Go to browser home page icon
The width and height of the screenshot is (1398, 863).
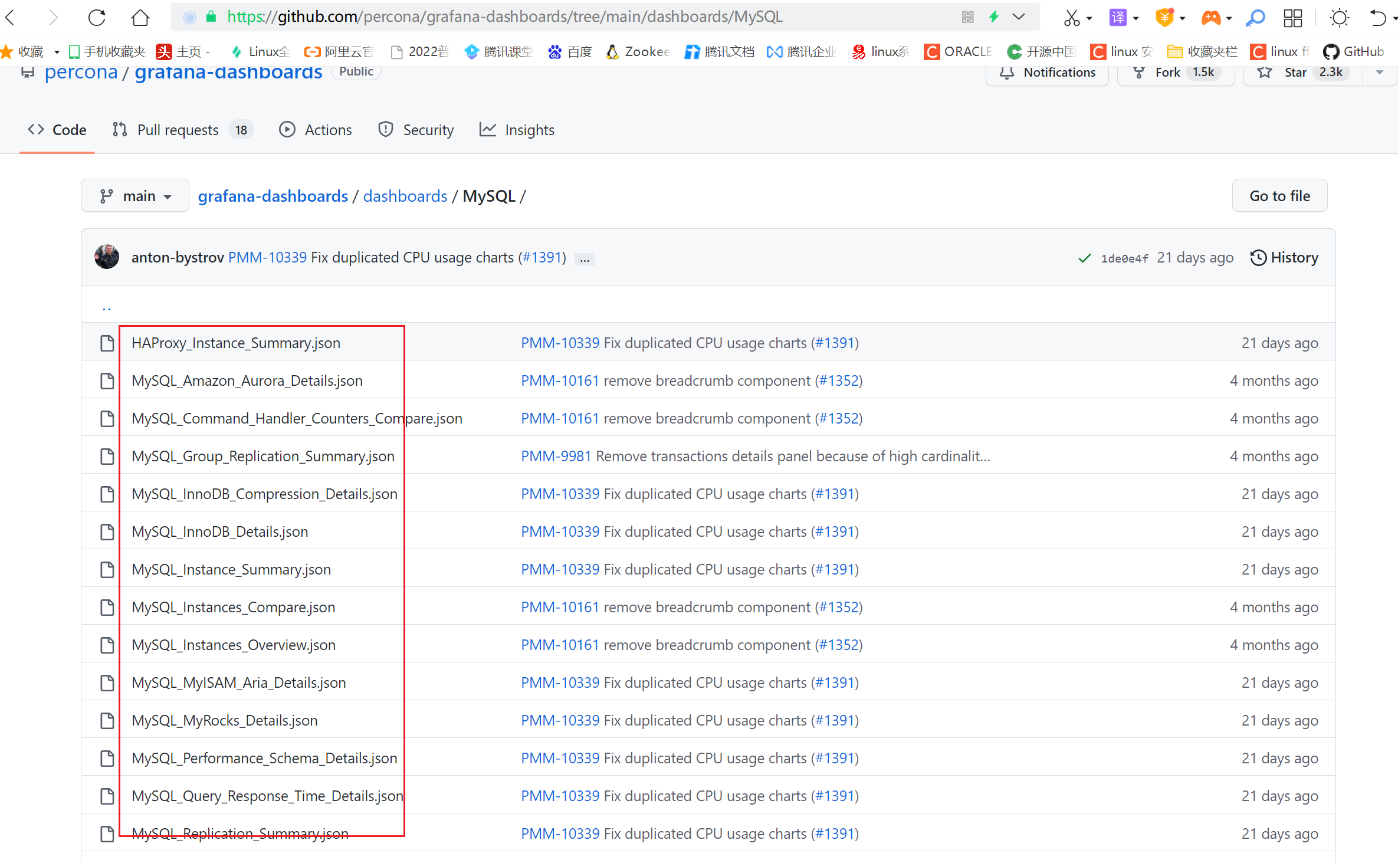140,17
